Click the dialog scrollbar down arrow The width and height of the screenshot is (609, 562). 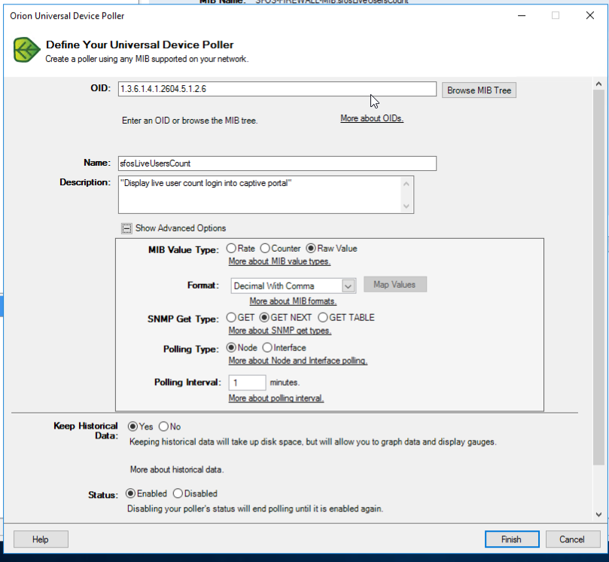click(598, 515)
